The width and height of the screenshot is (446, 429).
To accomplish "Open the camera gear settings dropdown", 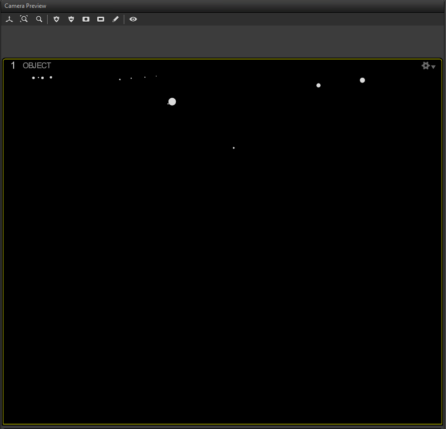I will 428,66.
